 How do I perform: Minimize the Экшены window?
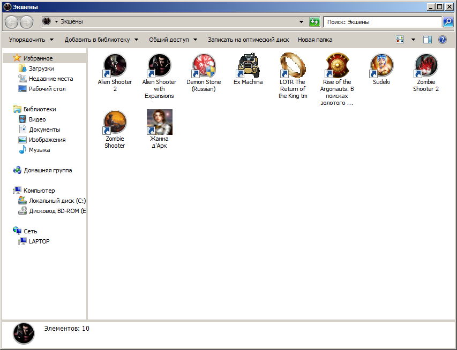tap(431, 7)
